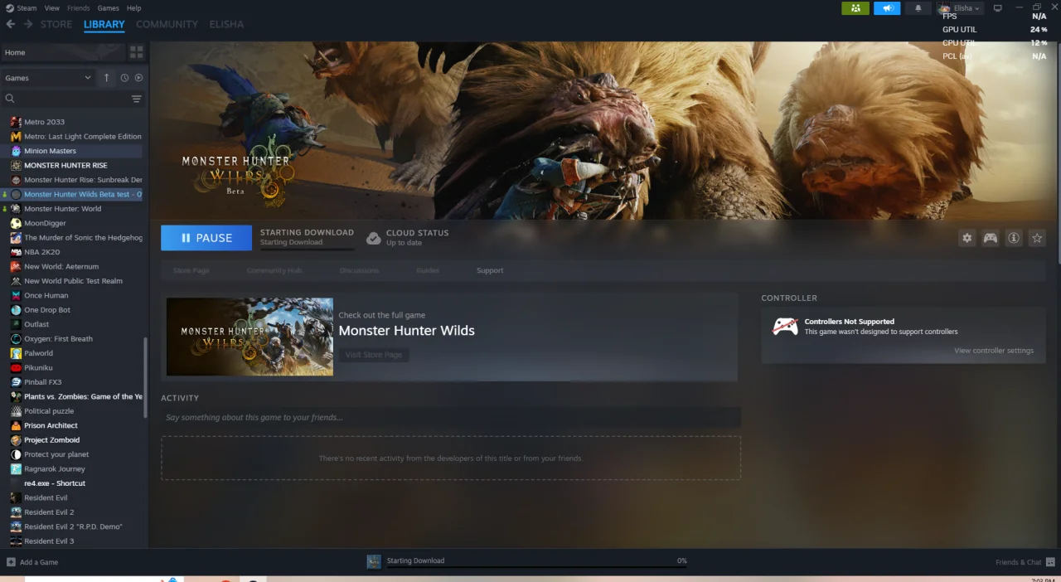Click NBA 2K20 game icon
Viewport: 1061px width, 582px height.
tap(16, 252)
